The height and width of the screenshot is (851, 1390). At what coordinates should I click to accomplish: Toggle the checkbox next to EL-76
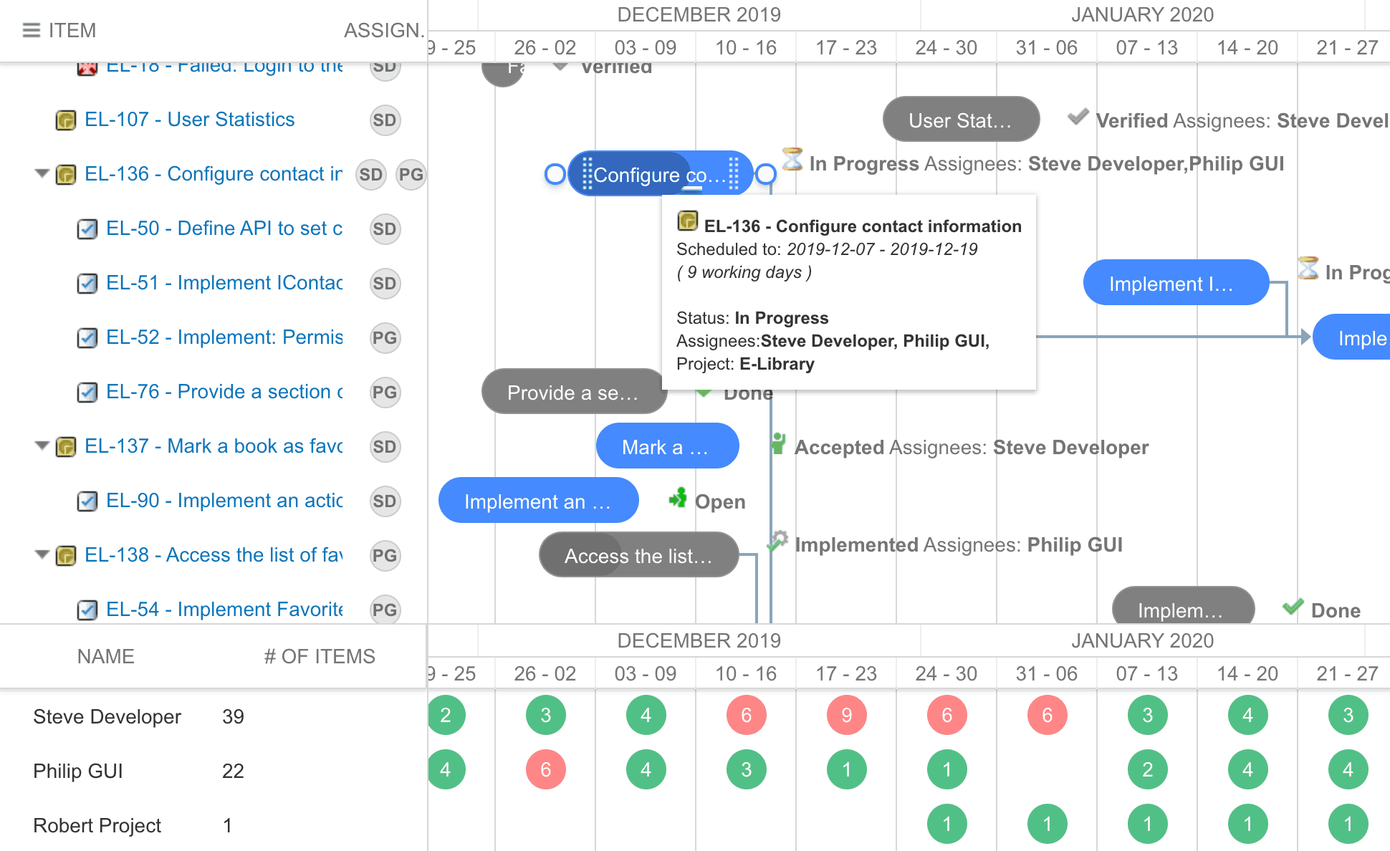(87, 392)
